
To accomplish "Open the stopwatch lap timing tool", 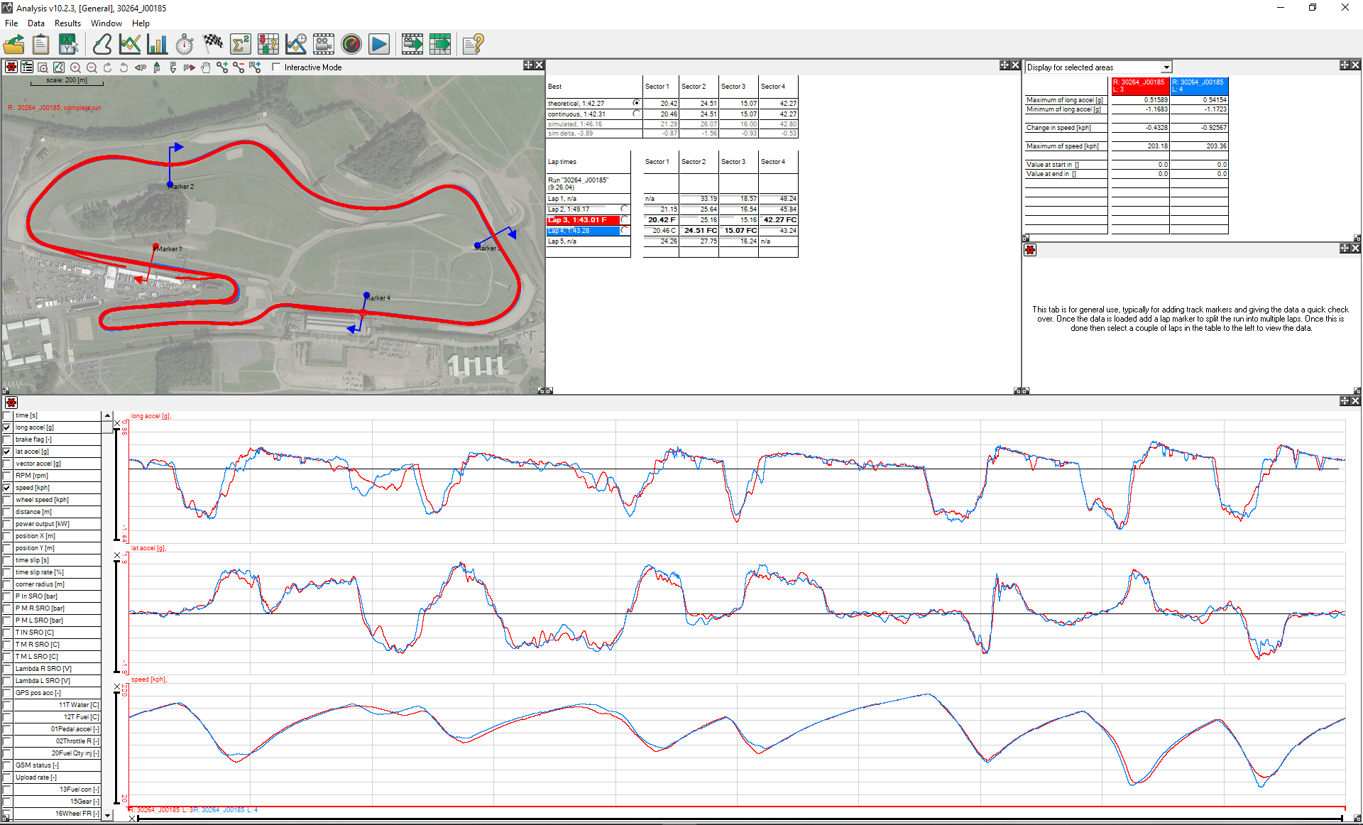I will pos(185,45).
